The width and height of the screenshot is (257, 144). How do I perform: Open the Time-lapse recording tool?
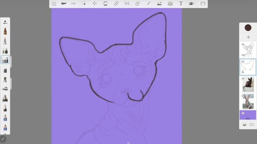(192, 4)
